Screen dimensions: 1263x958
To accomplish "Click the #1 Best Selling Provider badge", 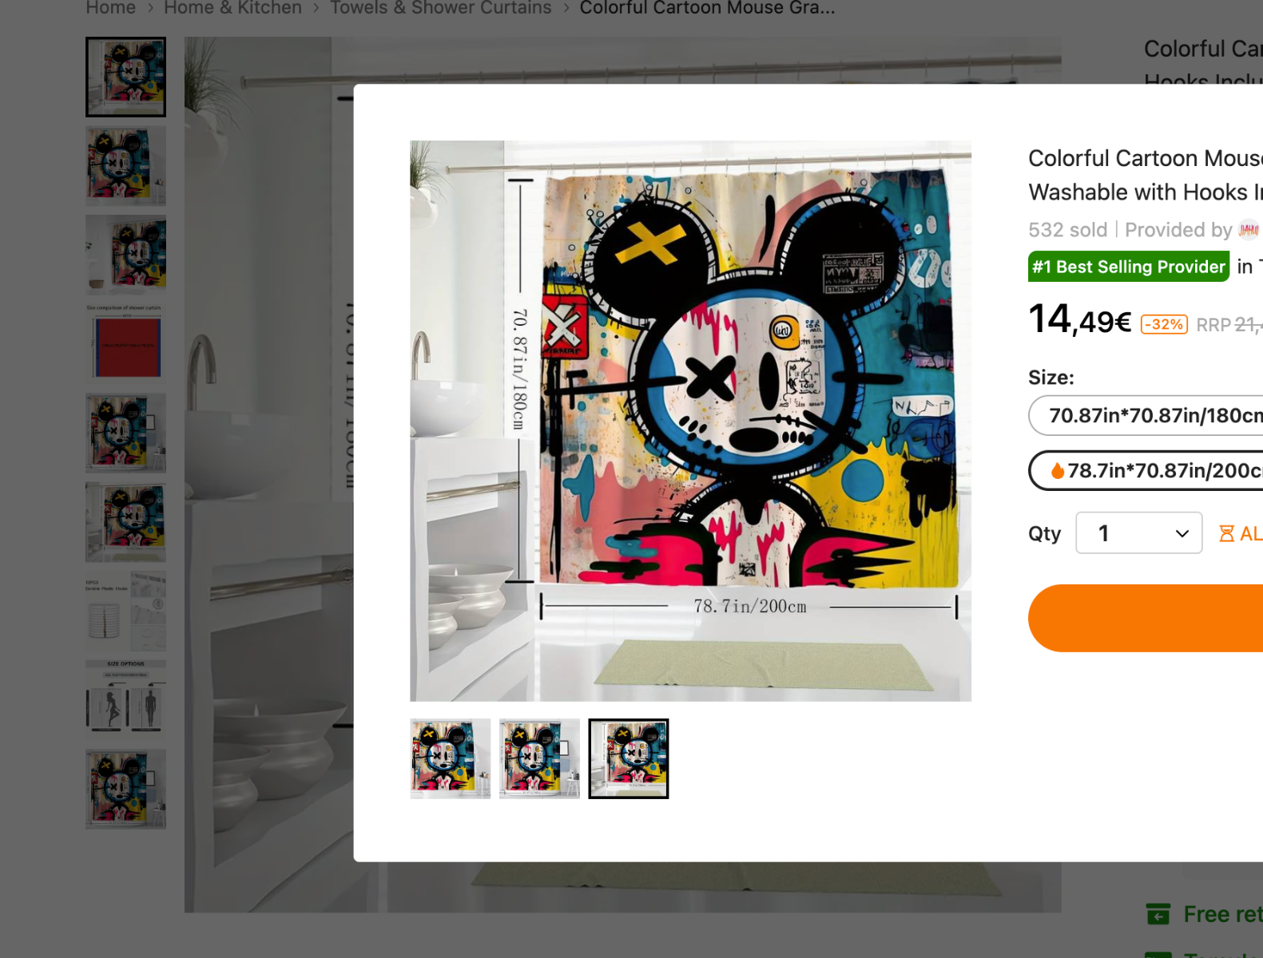I will [1128, 267].
